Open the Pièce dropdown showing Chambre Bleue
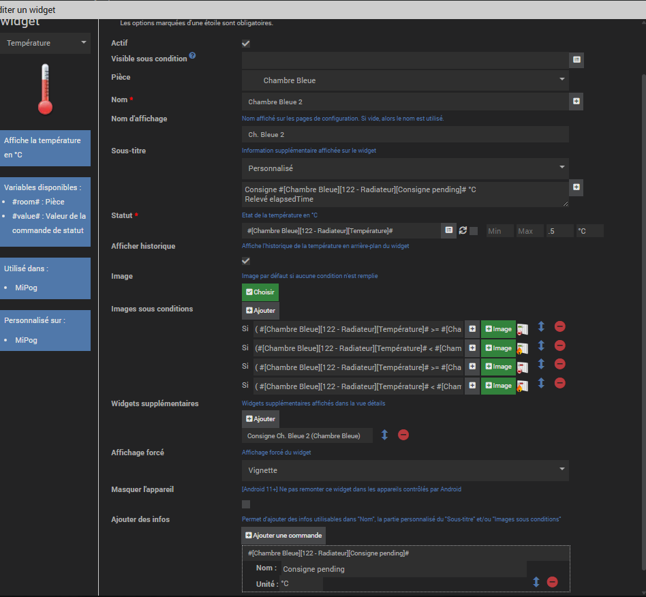646x597 pixels. [x=405, y=80]
